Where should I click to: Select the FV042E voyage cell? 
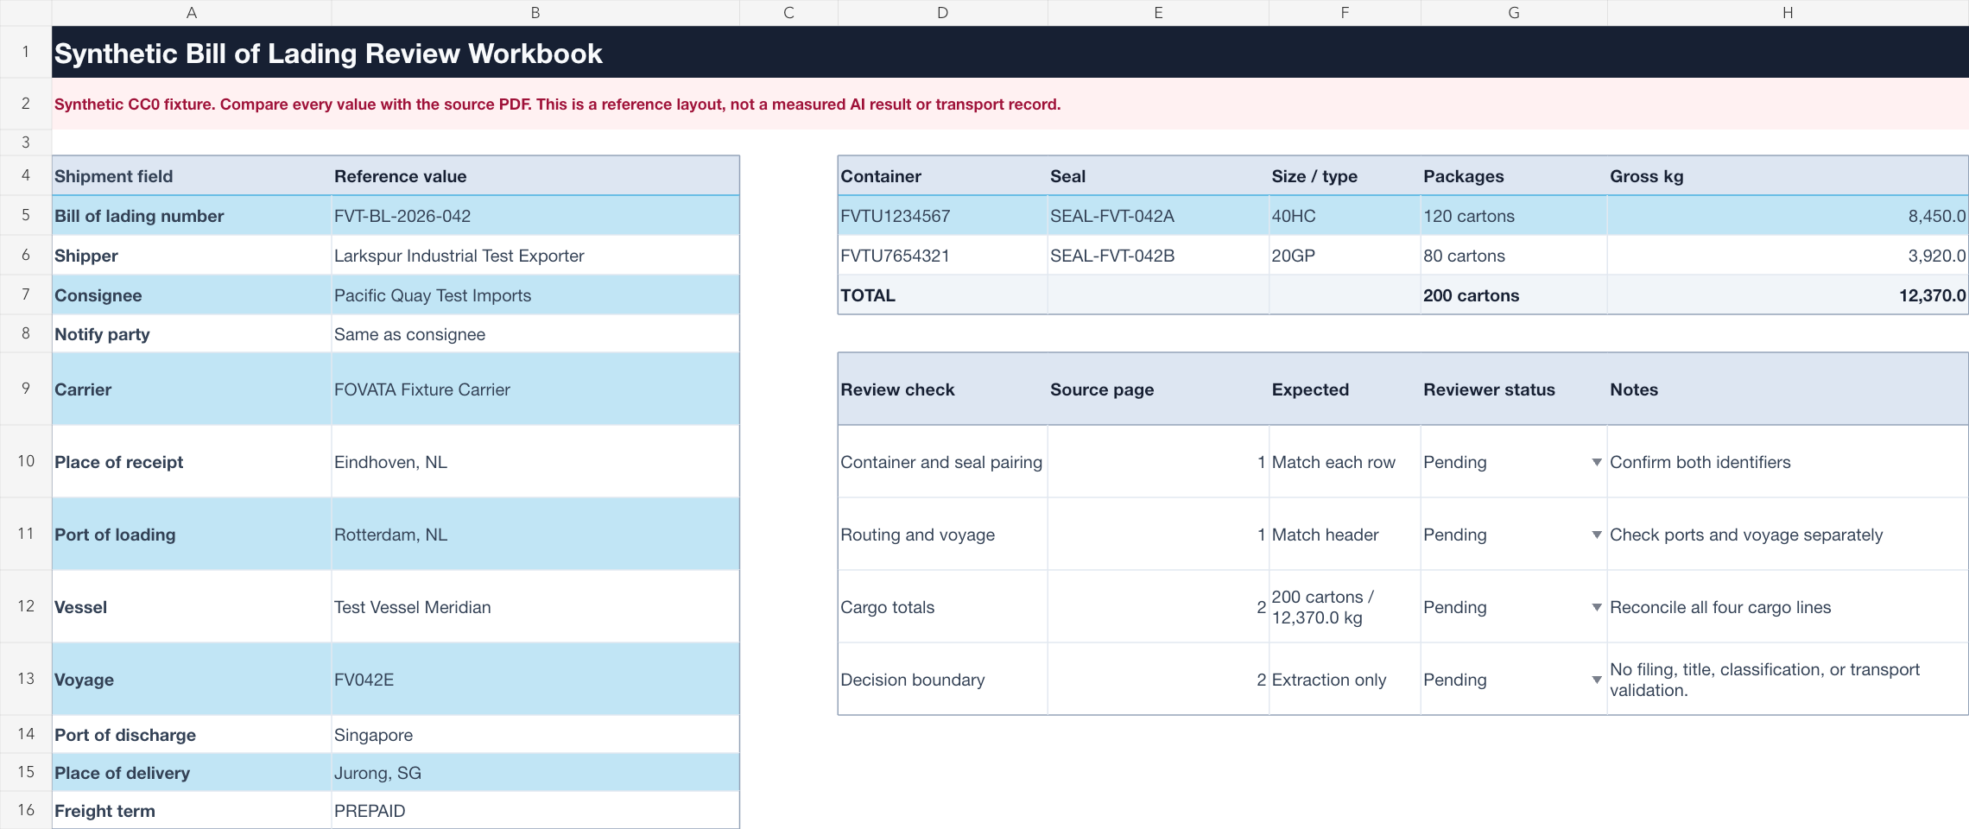coord(535,679)
